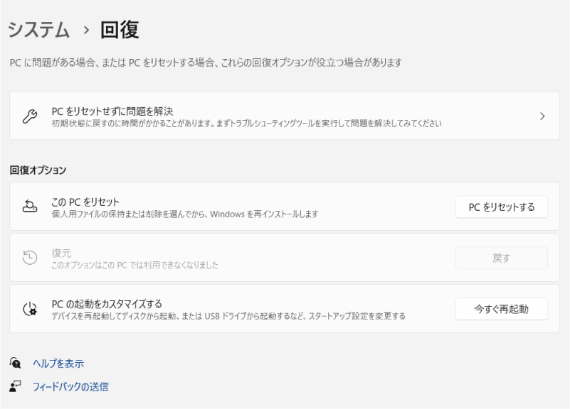This screenshot has height=409, width=570.
Task: Click the この PC をリセット label
Action: [x=85, y=202]
